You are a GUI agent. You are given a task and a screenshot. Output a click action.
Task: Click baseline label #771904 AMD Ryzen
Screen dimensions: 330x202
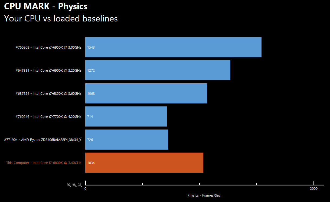(43, 140)
